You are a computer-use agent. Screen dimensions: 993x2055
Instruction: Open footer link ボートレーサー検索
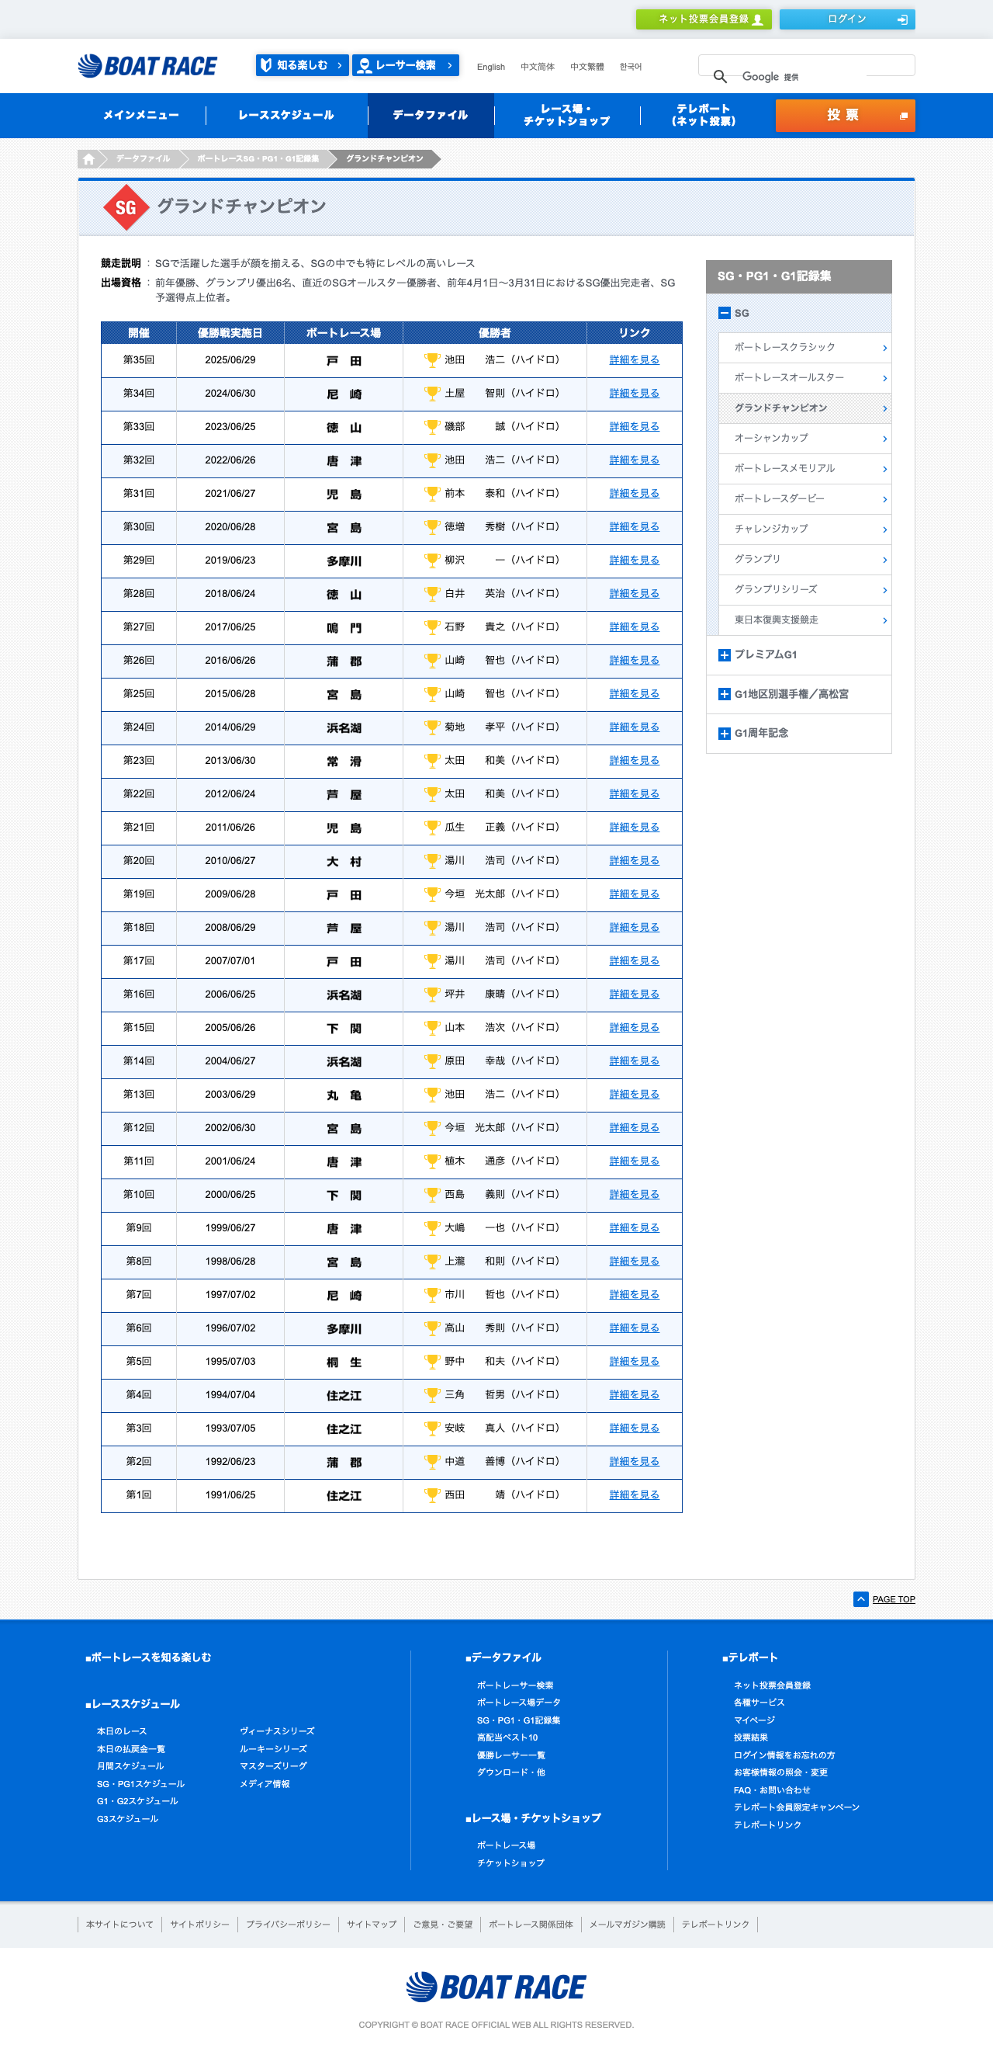click(515, 1685)
